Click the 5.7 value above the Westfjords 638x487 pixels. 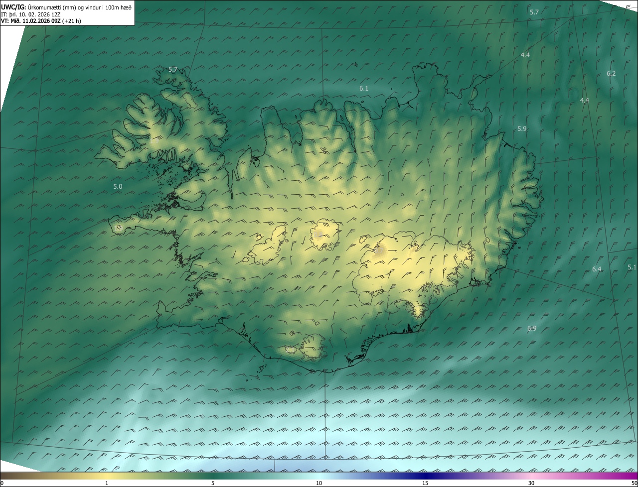coord(173,69)
